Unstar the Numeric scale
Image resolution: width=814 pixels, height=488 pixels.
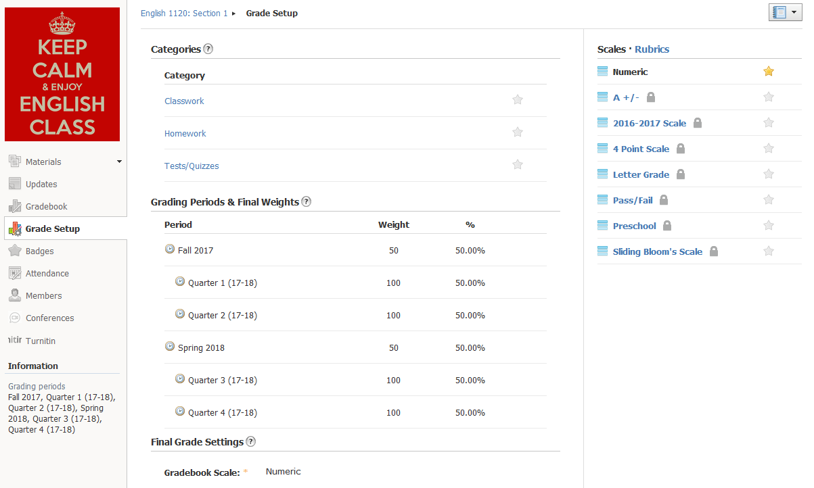[768, 71]
